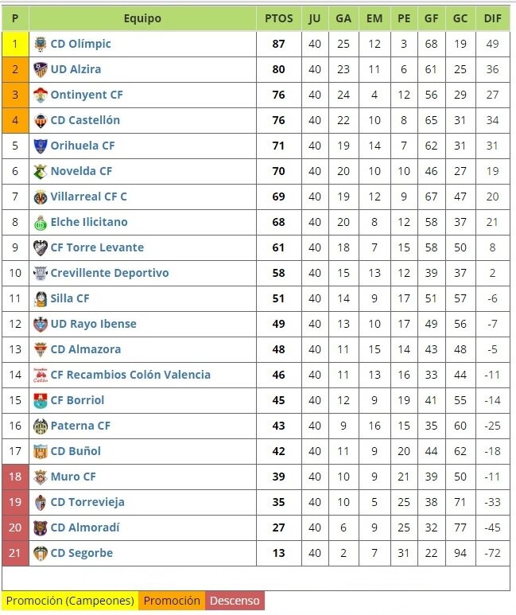This screenshot has width=516, height=615.
Task: Open CF Recambios Colón Valencia team link
Action: pyautogui.click(x=130, y=375)
